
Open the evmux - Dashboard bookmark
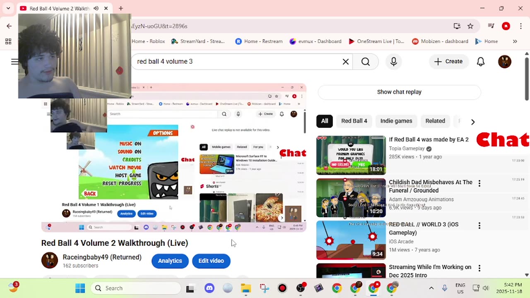tap(316, 41)
